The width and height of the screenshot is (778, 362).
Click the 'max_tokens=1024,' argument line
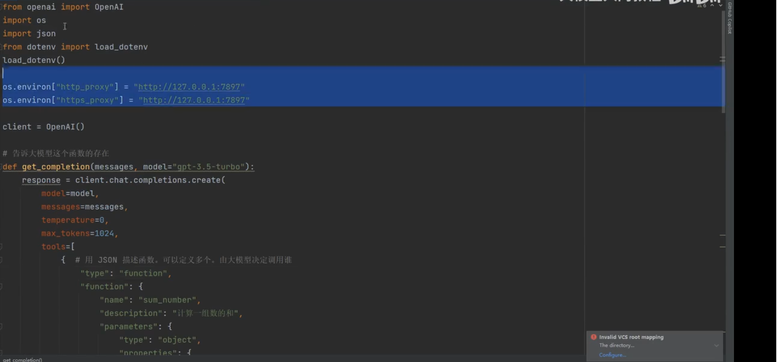pos(80,234)
